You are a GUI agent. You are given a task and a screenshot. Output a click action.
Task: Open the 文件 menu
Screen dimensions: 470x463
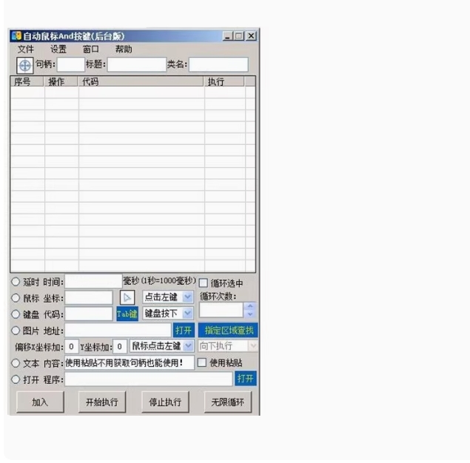pyautogui.click(x=26, y=50)
